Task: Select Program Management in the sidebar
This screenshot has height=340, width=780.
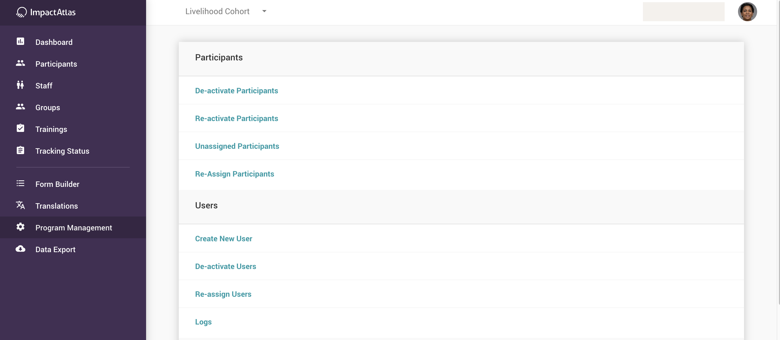Action: click(74, 228)
